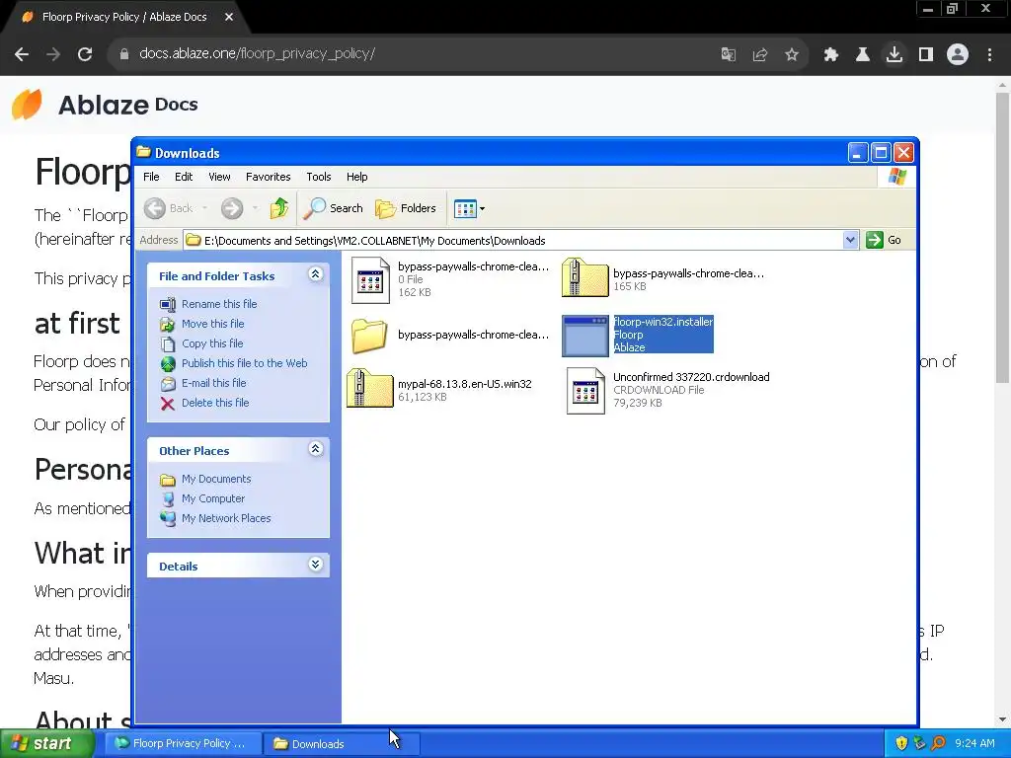Click the Explorer Back button
This screenshot has width=1011, height=758.
[x=168, y=208]
